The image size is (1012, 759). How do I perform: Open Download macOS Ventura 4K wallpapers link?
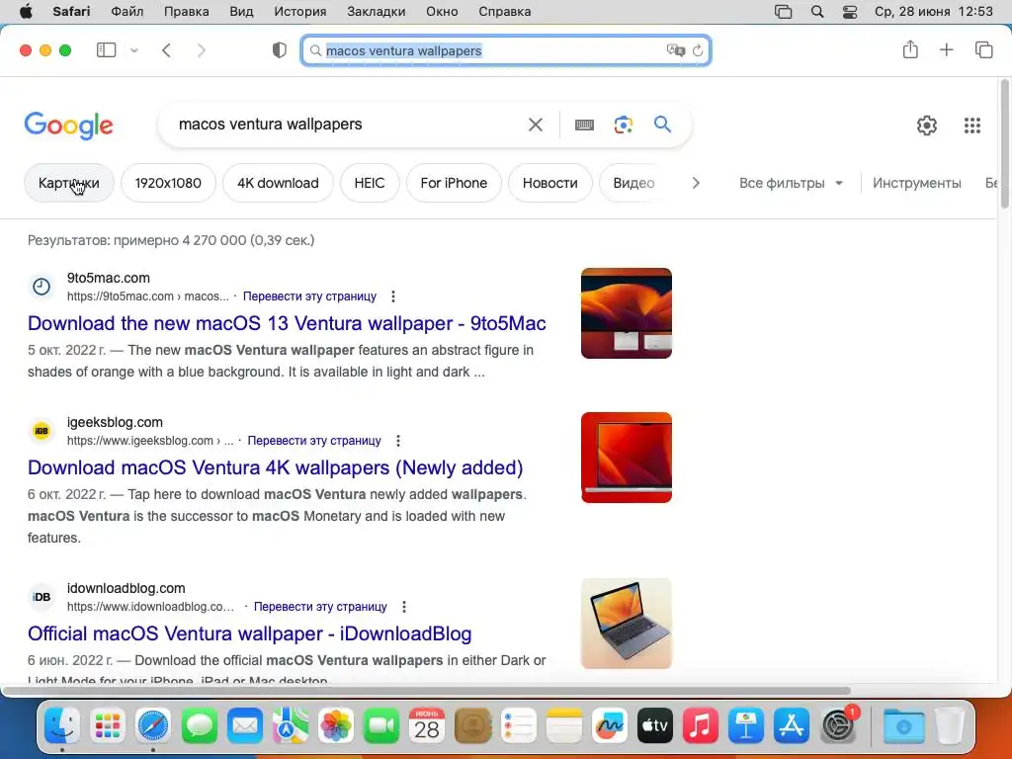pos(275,467)
